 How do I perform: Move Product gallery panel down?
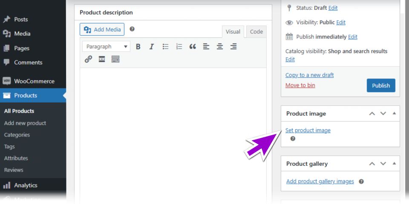pyautogui.click(x=383, y=163)
